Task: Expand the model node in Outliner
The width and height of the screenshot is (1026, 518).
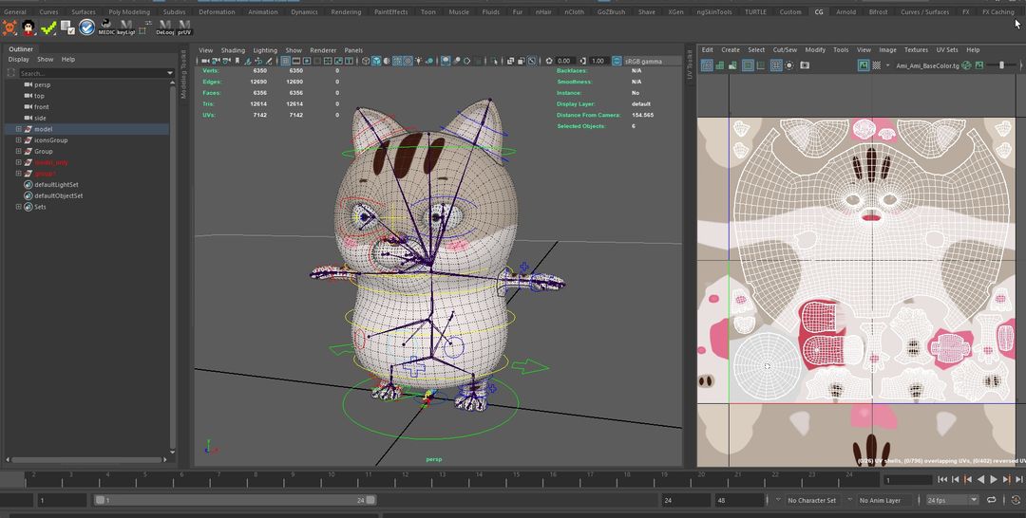Action: coord(18,129)
